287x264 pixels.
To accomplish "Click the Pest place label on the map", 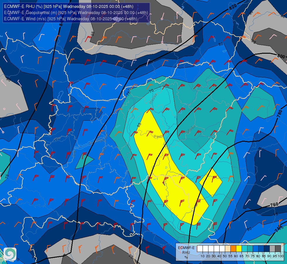I will (158, 136).
